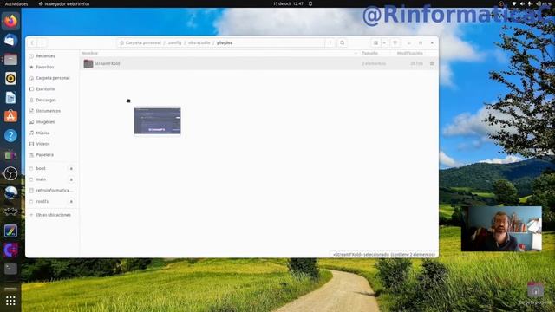Open the view options dropdown arrow
This screenshot has height=312, width=555.
click(384, 42)
